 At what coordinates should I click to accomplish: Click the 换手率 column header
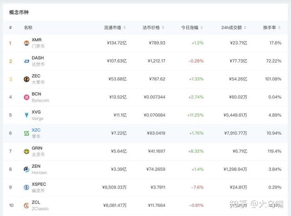(270, 28)
